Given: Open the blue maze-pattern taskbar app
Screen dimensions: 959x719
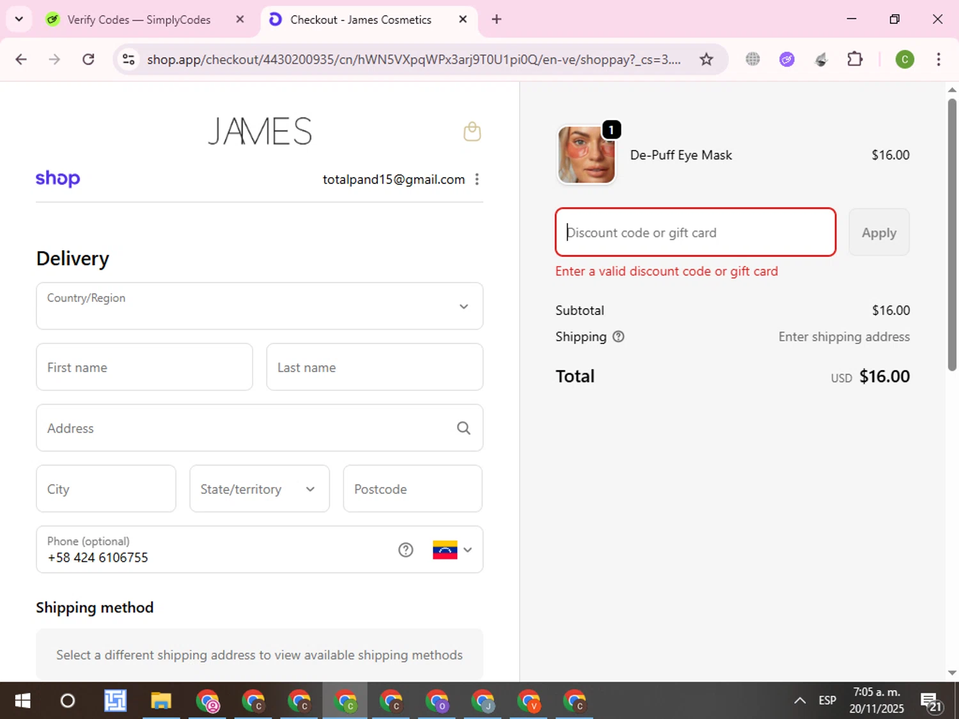Looking at the screenshot, I should click(115, 701).
